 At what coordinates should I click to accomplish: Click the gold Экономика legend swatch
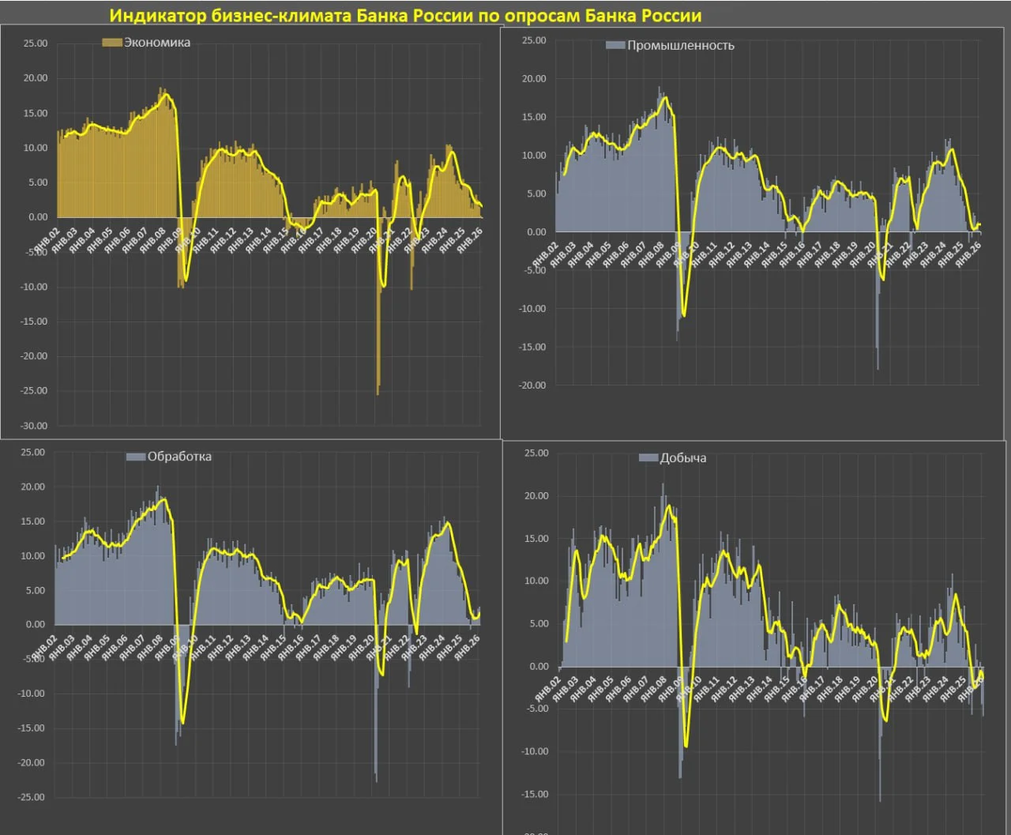click(x=112, y=43)
